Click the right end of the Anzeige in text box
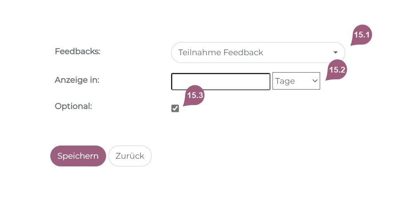The image size is (401, 205). tap(266, 81)
